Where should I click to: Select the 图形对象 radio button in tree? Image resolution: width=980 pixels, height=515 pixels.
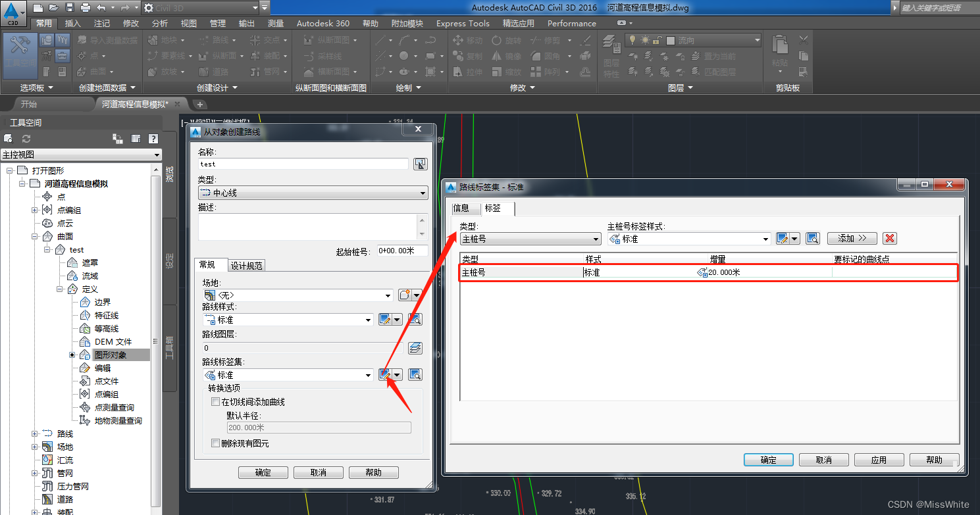(x=72, y=355)
